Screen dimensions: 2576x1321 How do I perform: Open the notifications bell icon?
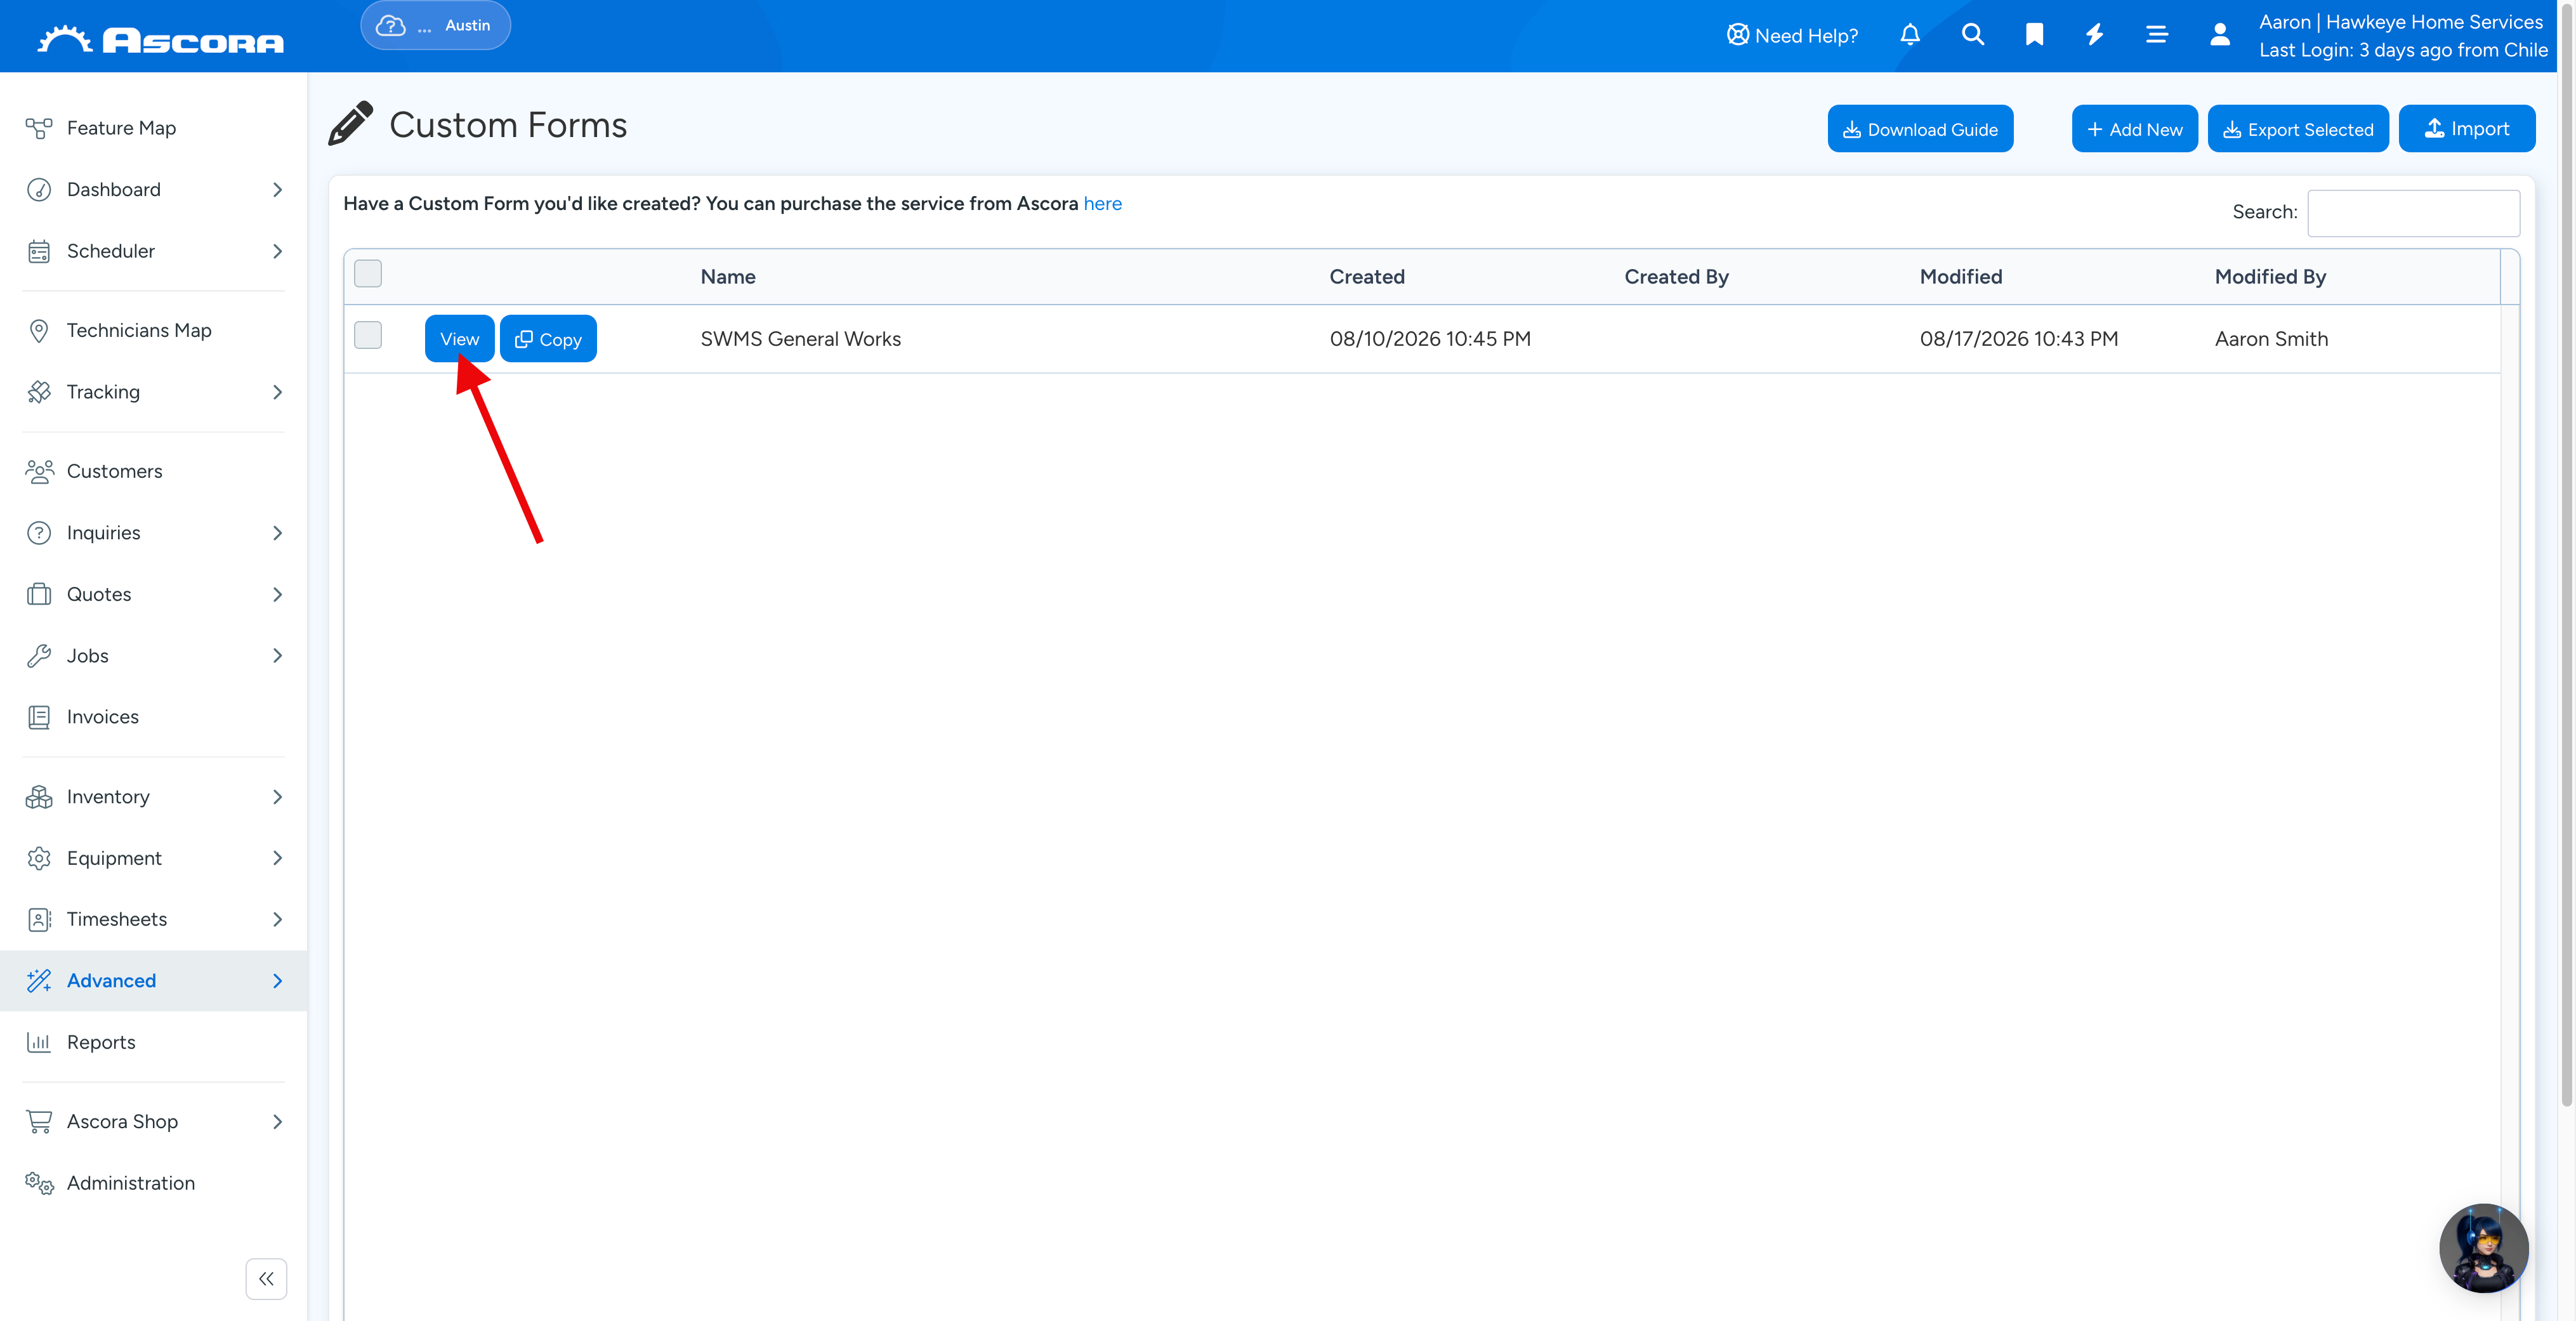coord(1909,35)
